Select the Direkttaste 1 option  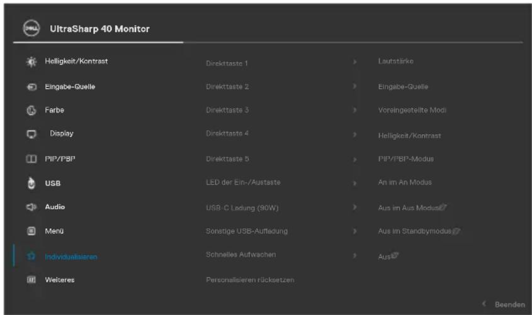coord(227,64)
